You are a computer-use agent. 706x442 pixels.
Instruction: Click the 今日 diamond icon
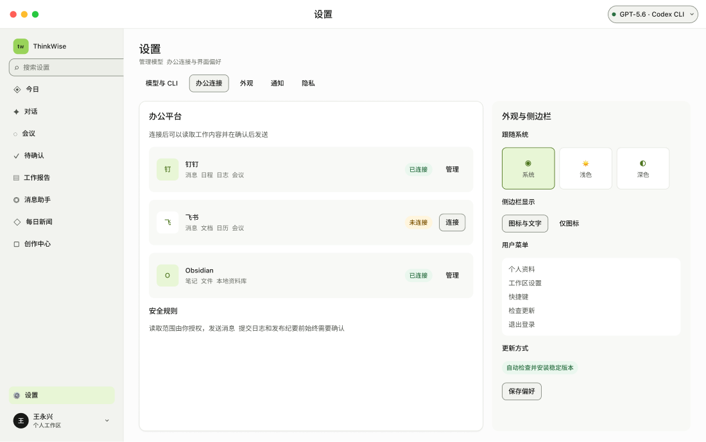[17, 90]
